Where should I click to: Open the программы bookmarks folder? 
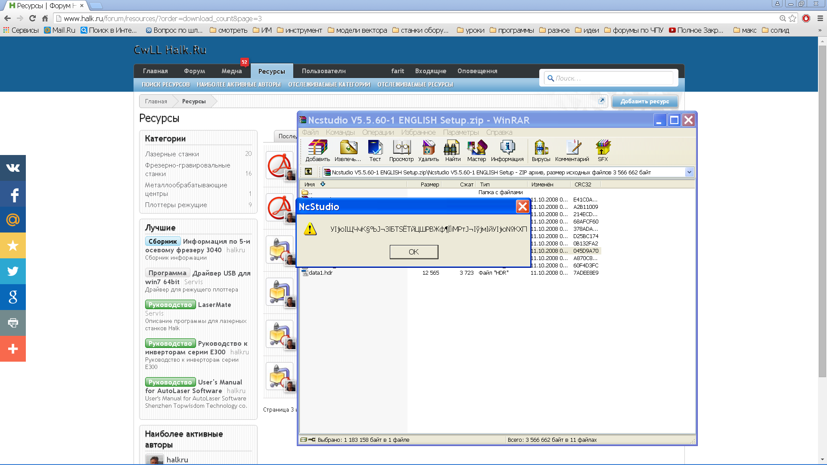click(512, 30)
